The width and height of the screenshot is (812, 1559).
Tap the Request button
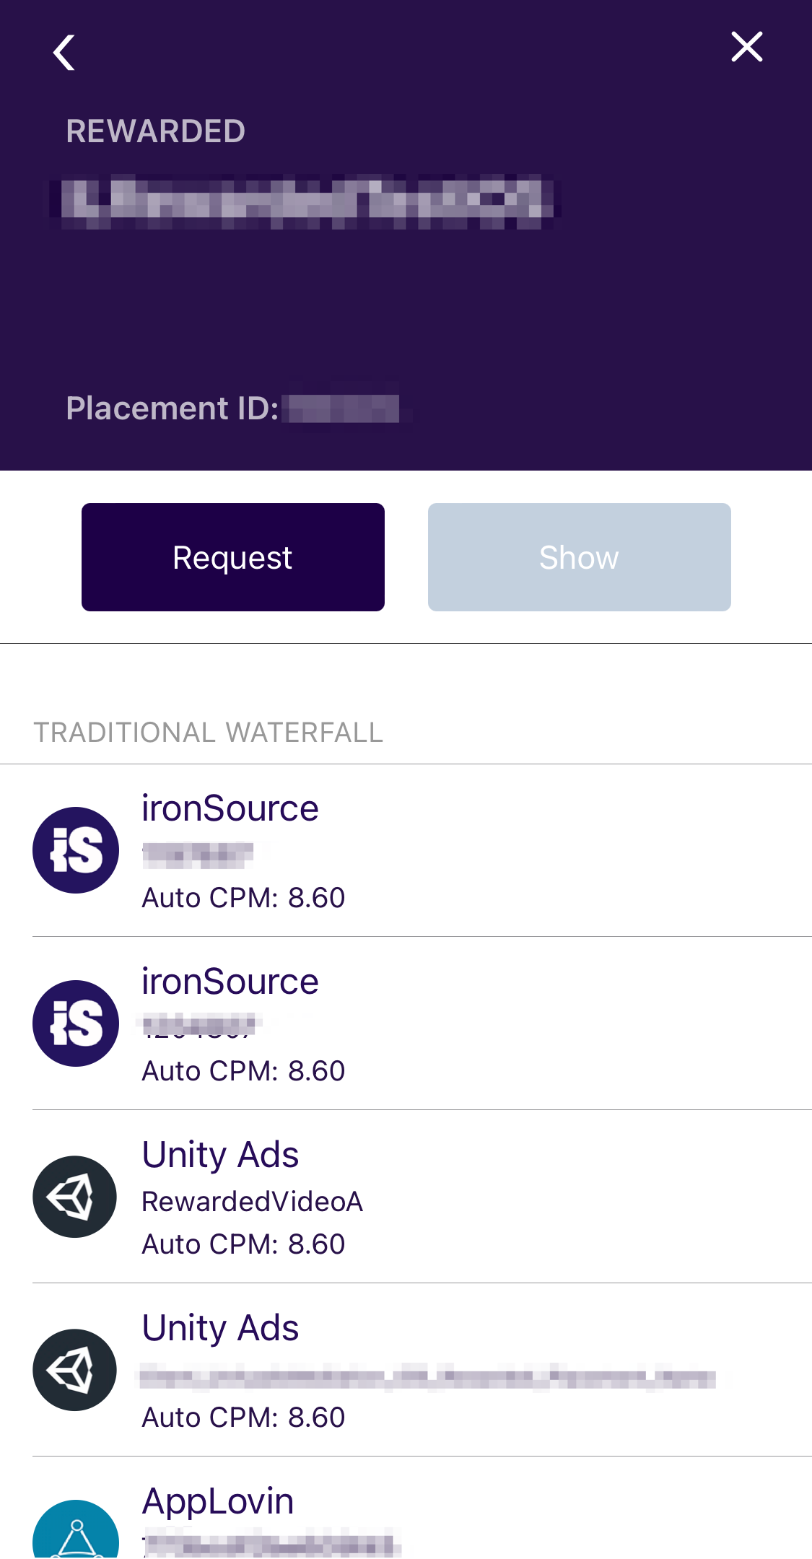[x=233, y=557]
